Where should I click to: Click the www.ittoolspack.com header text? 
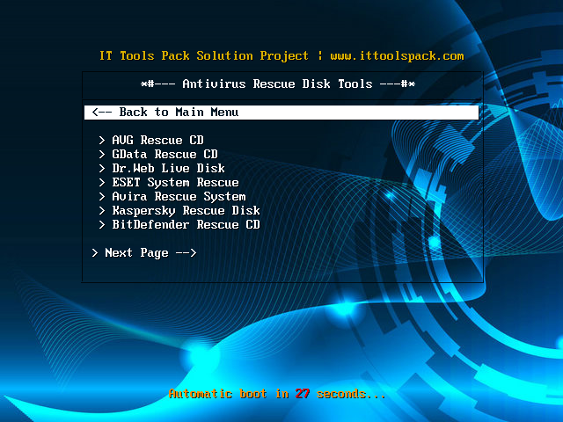397,56
